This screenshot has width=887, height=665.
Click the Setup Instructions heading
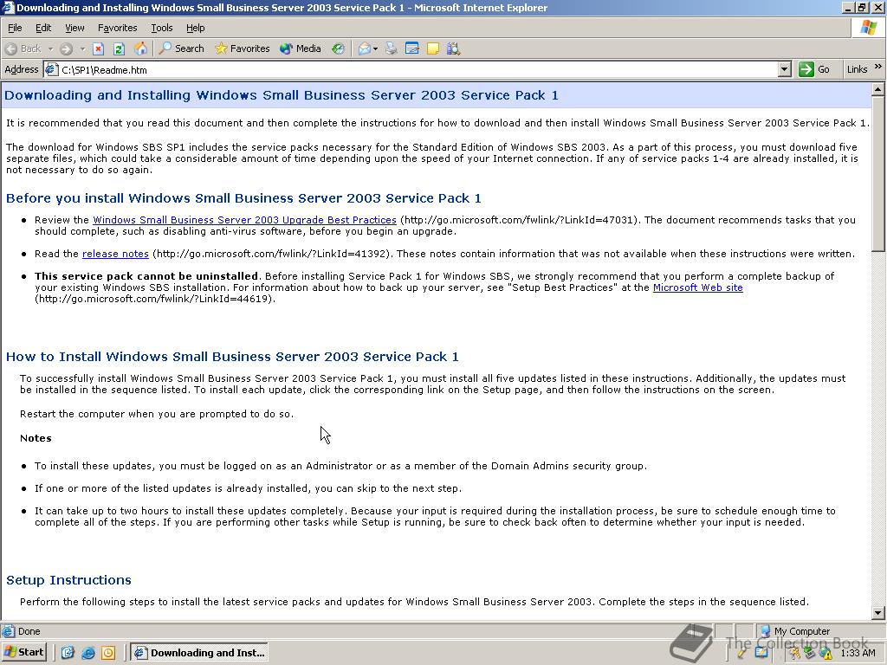[x=68, y=580]
